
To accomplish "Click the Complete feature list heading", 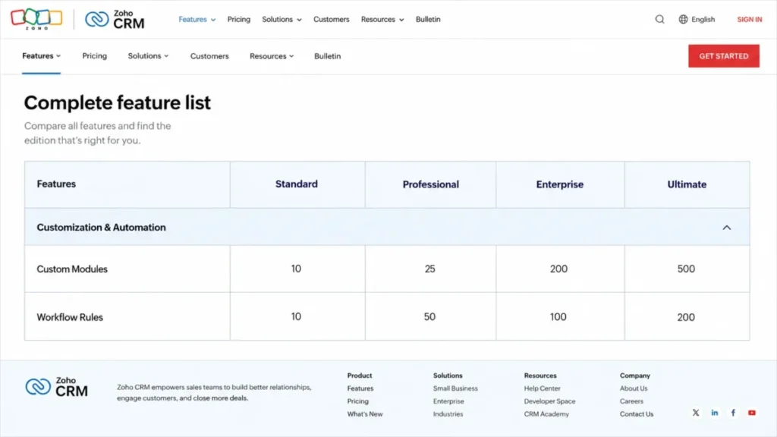I will (x=118, y=102).
